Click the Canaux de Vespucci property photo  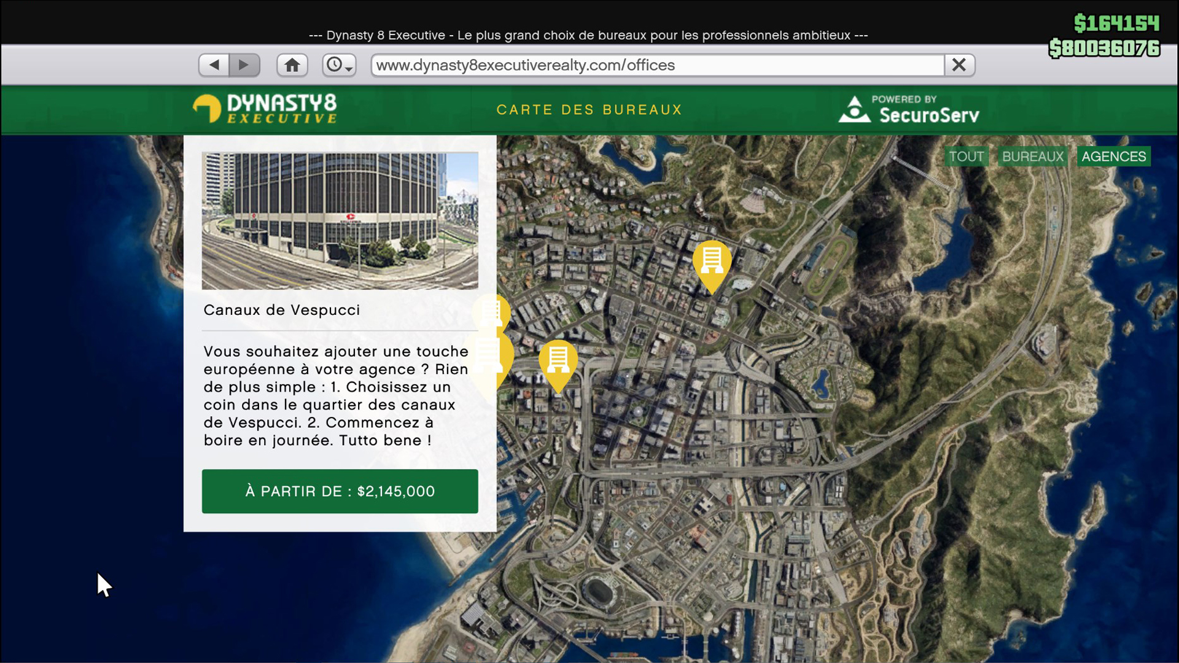(340, 220)
